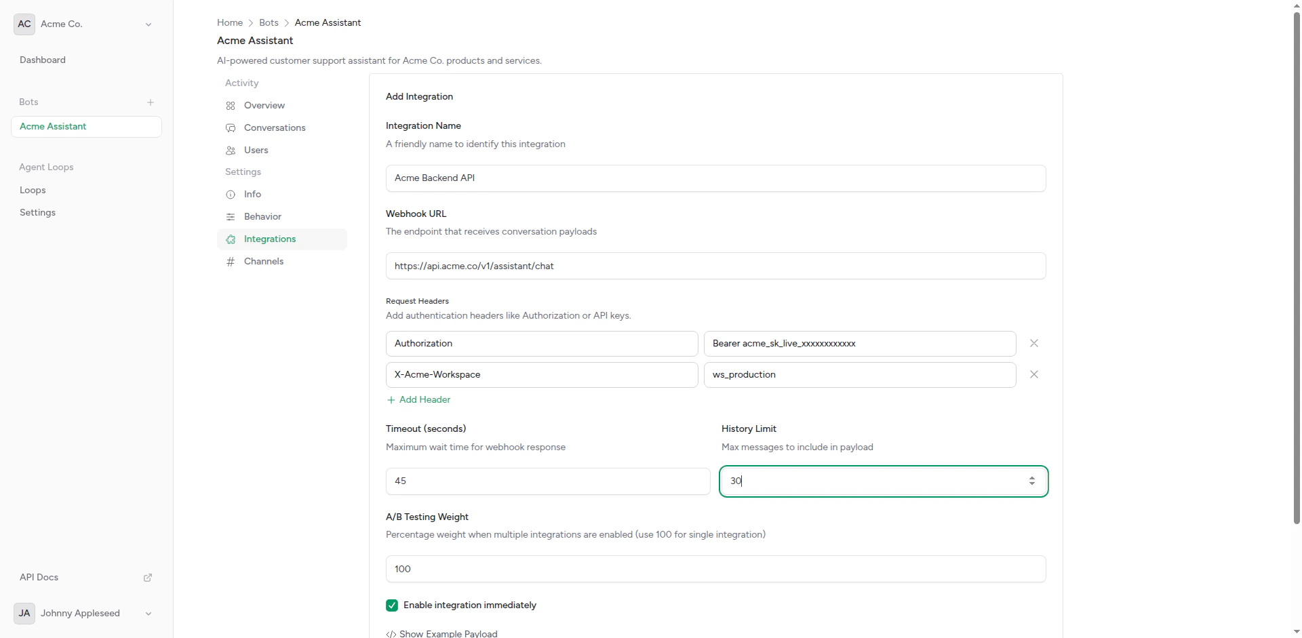Open the API Docs link

pos(39,577)
